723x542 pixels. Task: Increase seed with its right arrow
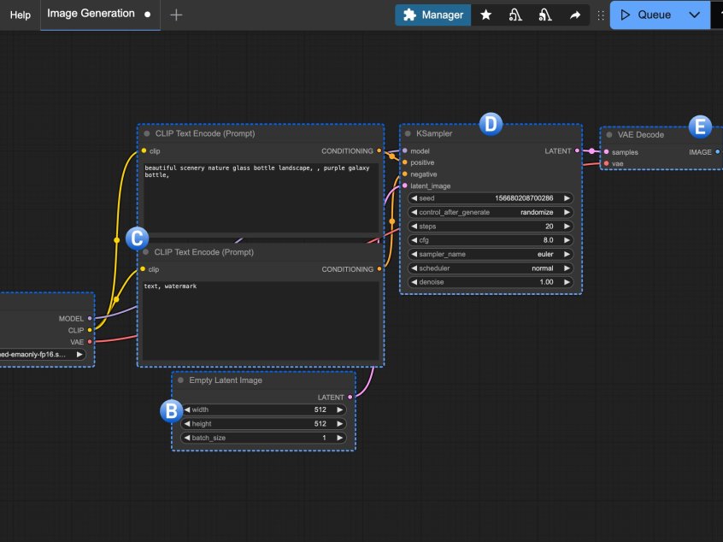pyautogui.click(x=567, y=198)
